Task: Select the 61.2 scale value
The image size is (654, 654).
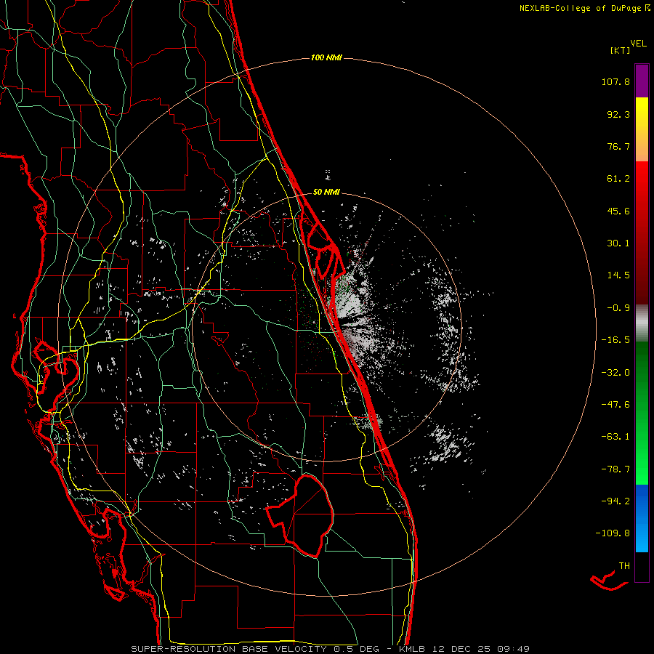Action: (618, 179)
